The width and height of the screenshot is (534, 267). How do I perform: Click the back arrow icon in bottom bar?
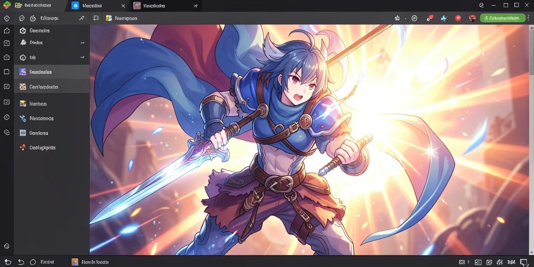tap(7, 262)
